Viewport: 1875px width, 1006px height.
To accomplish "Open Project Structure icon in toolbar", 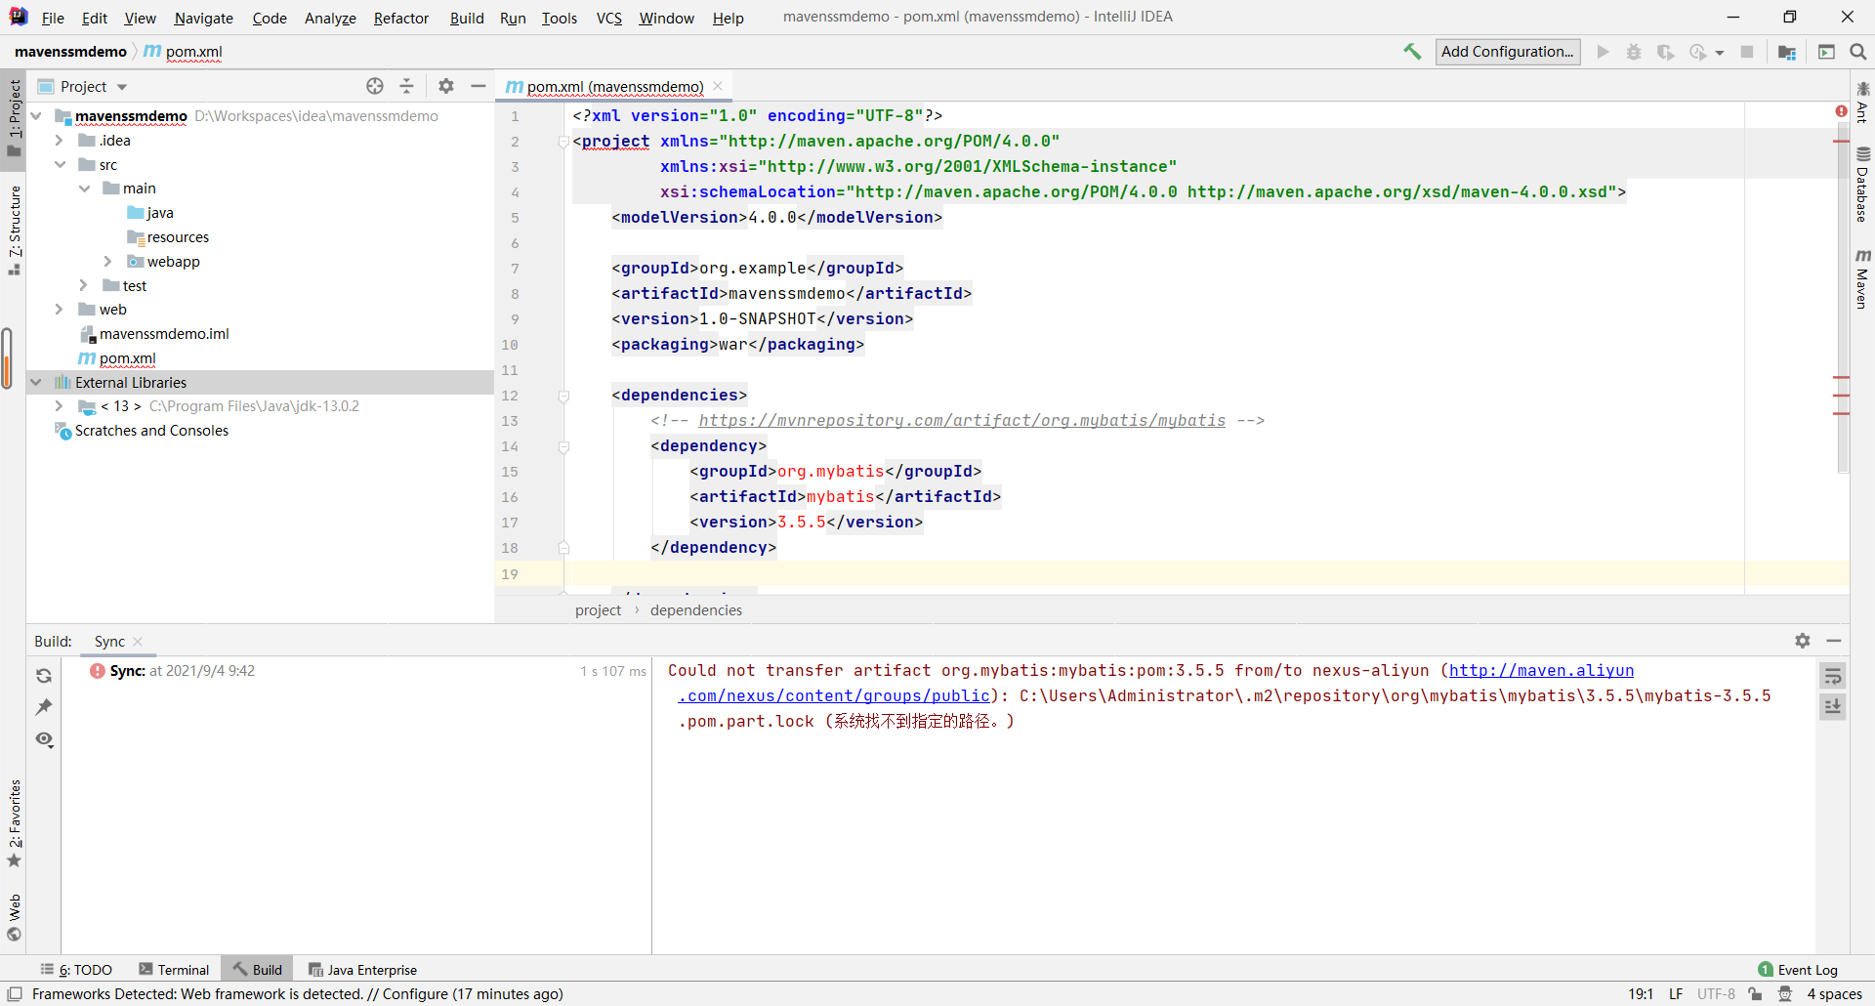I will (1787, 52).
